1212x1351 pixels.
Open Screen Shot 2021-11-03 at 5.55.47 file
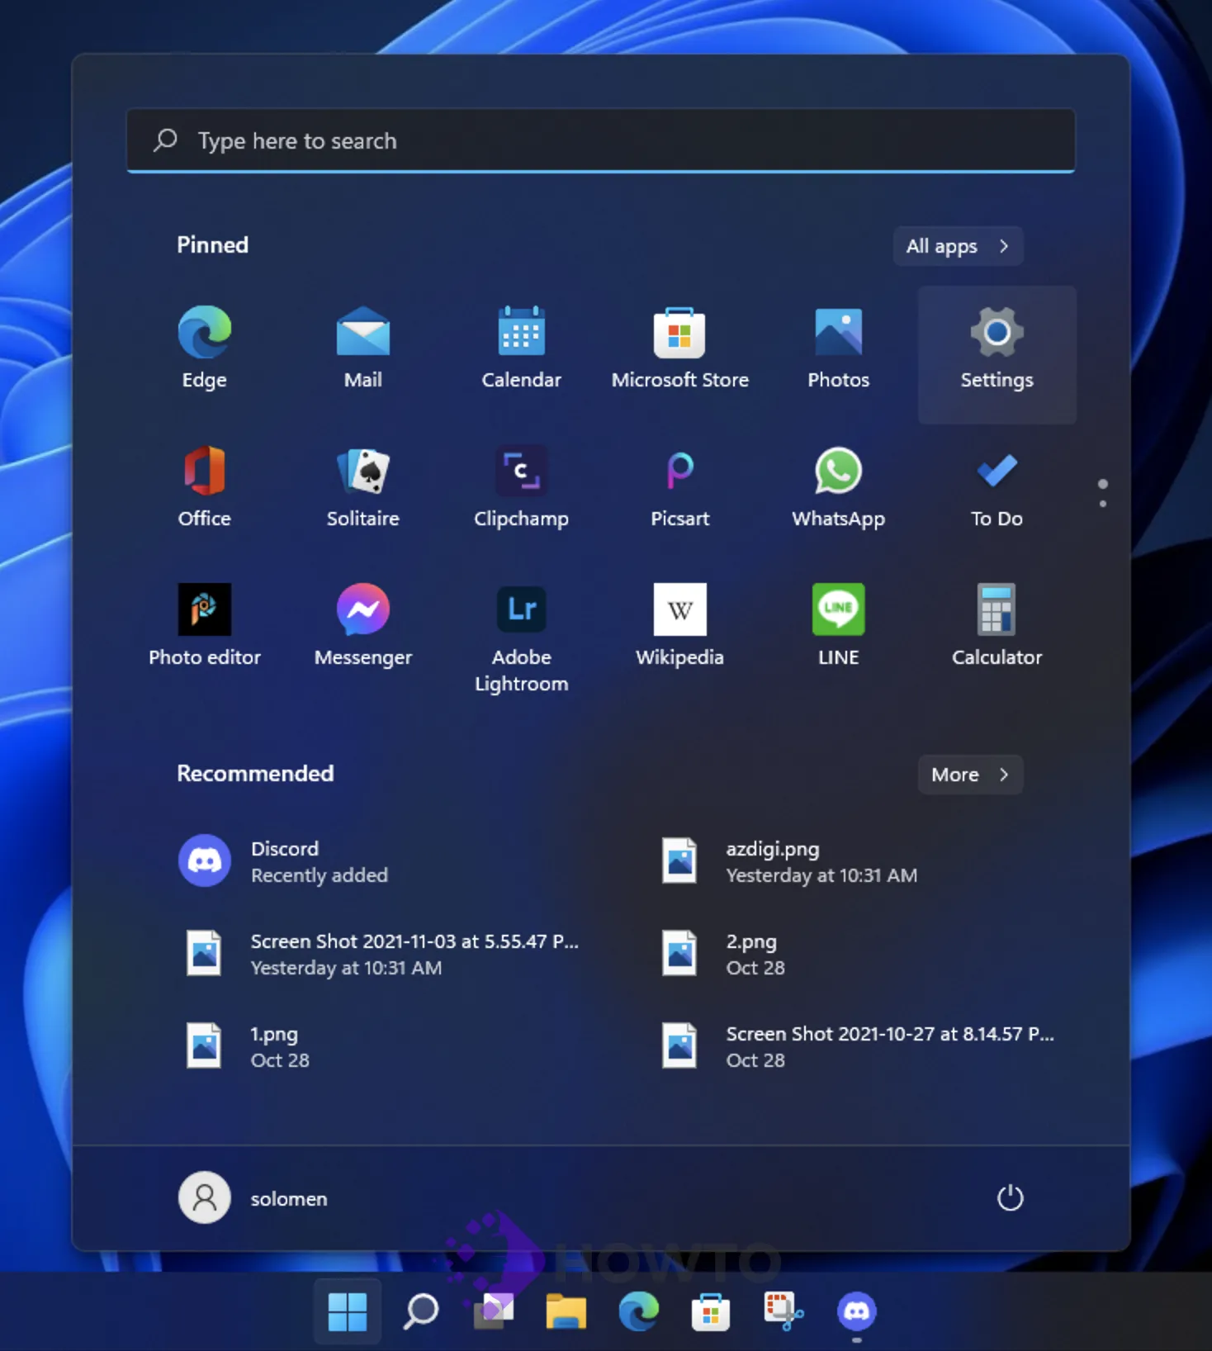[x=384, y=954]
